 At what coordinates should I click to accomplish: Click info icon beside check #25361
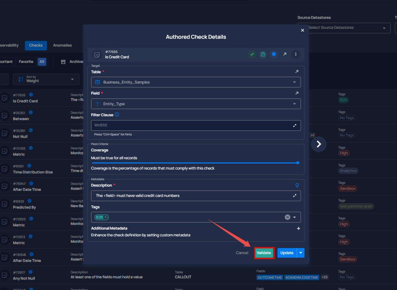(31, 130)
